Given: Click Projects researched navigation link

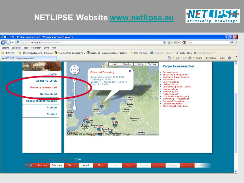Looking at the screenshot, I should pos(43,87).
